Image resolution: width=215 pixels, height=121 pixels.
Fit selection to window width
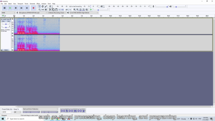(x=81, y=10)
